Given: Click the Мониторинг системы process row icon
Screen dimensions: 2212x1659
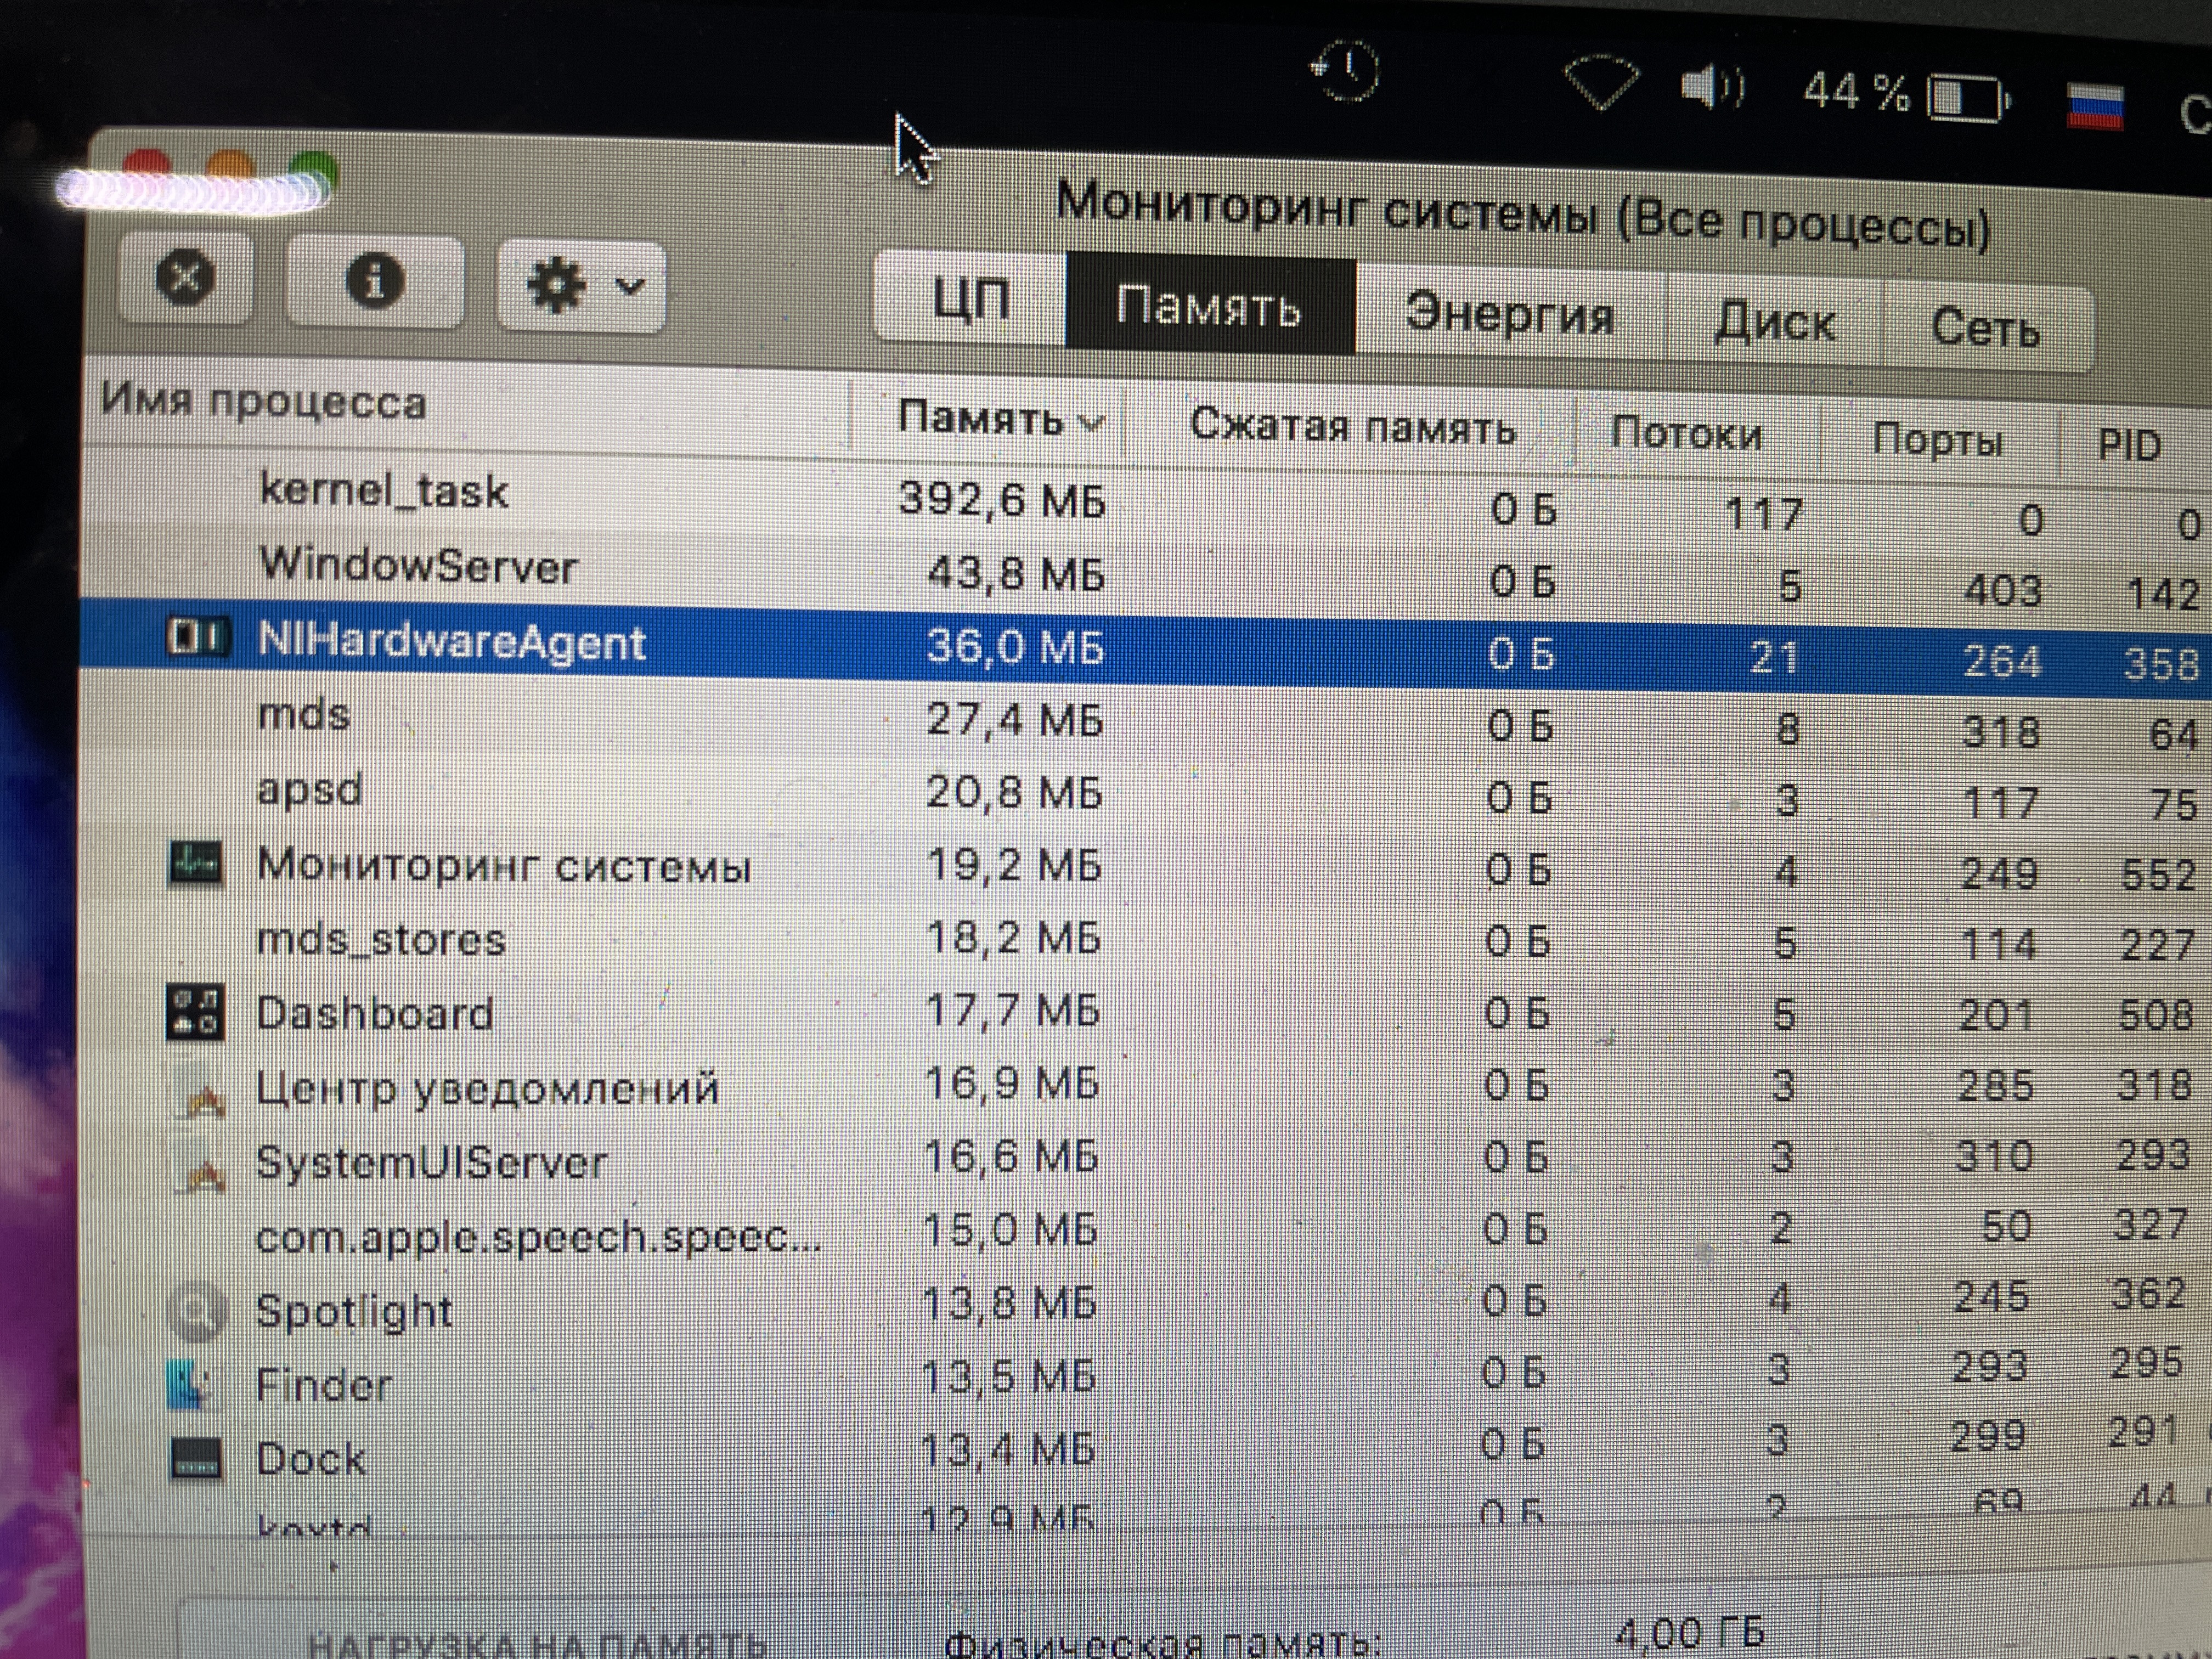Looking at the screenshot, I should (195, 863).
